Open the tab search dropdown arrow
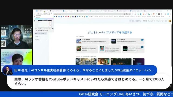 click(34, 11)
